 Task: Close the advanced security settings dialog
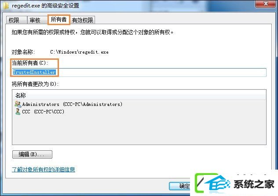[x=265, y=4]
